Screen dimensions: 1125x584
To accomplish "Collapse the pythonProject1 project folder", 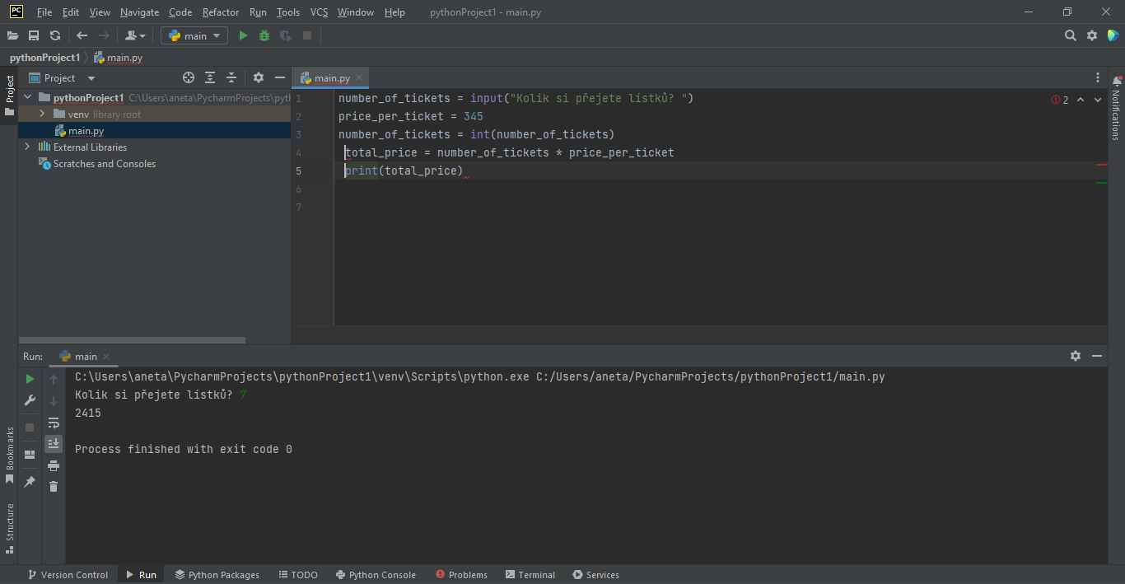I will [x=27, y=97].
